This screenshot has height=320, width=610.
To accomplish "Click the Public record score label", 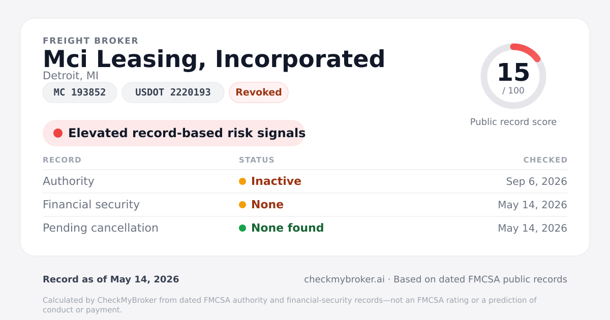I will coord(513,122).
